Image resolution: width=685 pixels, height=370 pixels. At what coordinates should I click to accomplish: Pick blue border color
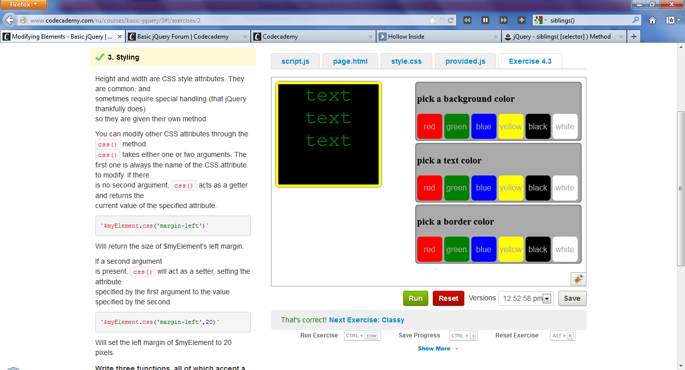click(x=484, y=249)
